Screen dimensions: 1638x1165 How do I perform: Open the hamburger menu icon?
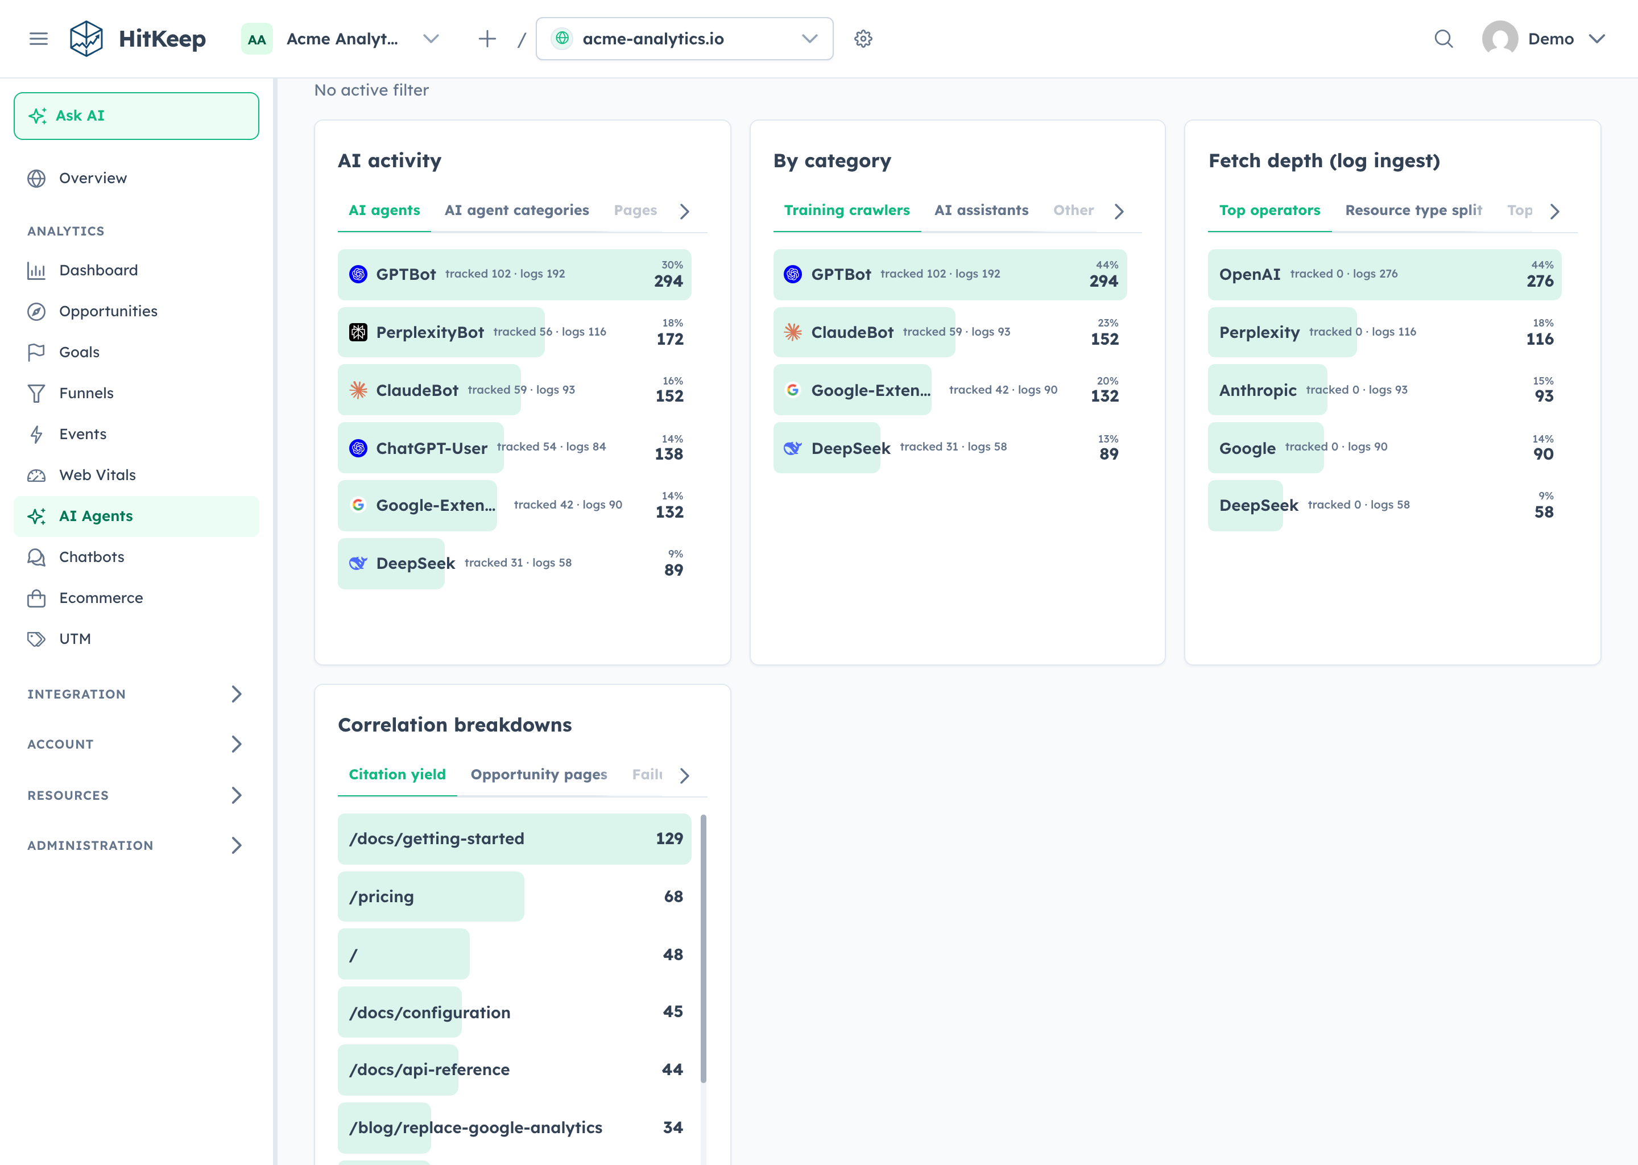point(39,39)
